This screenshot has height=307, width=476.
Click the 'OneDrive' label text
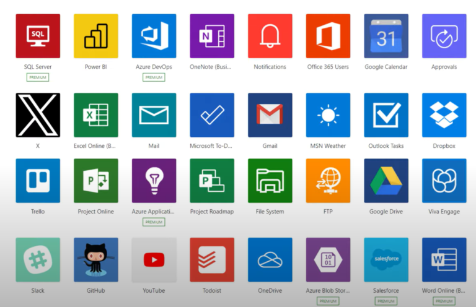coord(270,290)
